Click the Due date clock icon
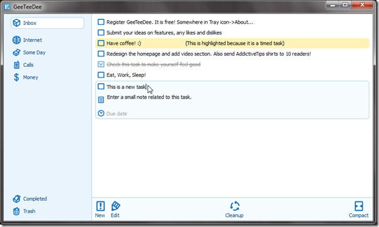This screenshot has height=227, width=379. (x=101, y=113)
